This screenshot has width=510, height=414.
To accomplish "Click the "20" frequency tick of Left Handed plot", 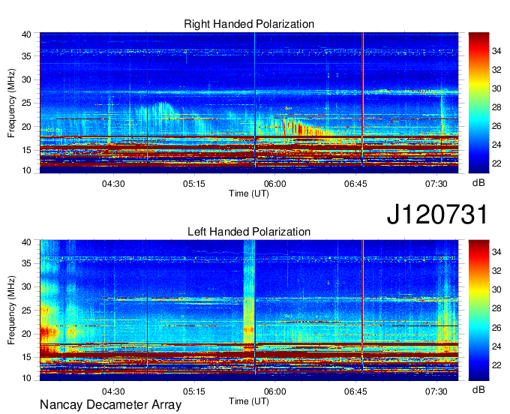I will tap(27, 334).
